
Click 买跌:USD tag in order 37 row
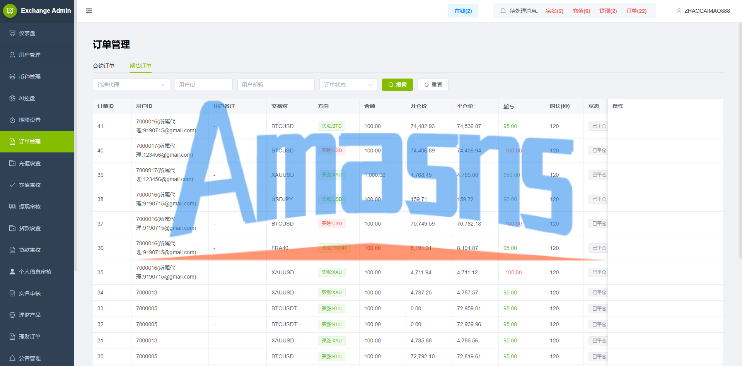[x=332, y=224]
